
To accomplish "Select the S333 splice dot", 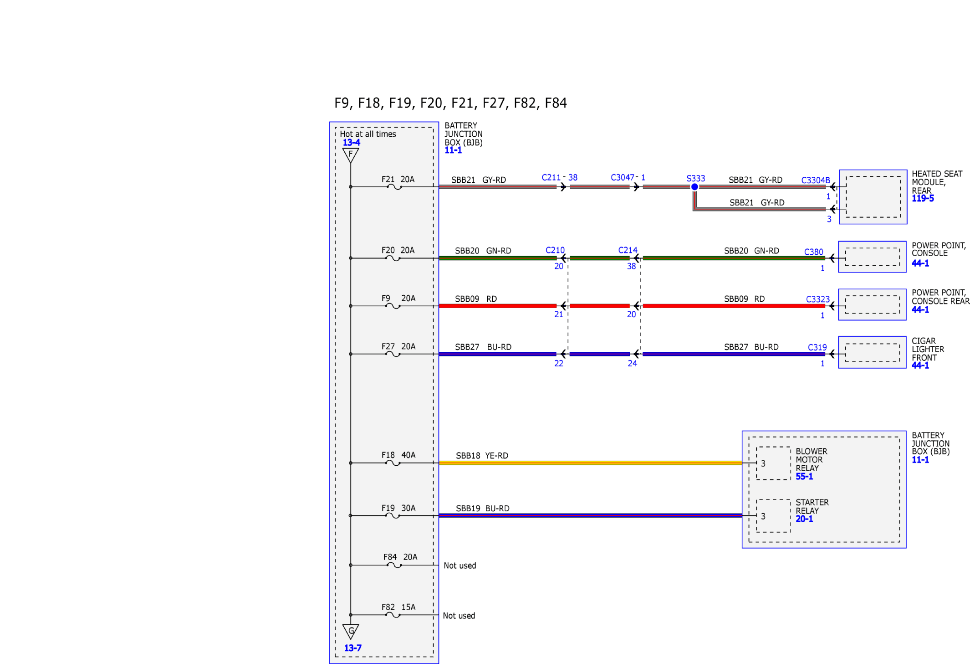I will click(x=694, y=187).
